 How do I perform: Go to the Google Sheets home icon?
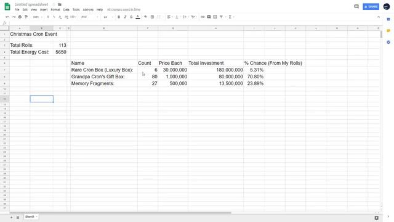[x=7, y=7]
